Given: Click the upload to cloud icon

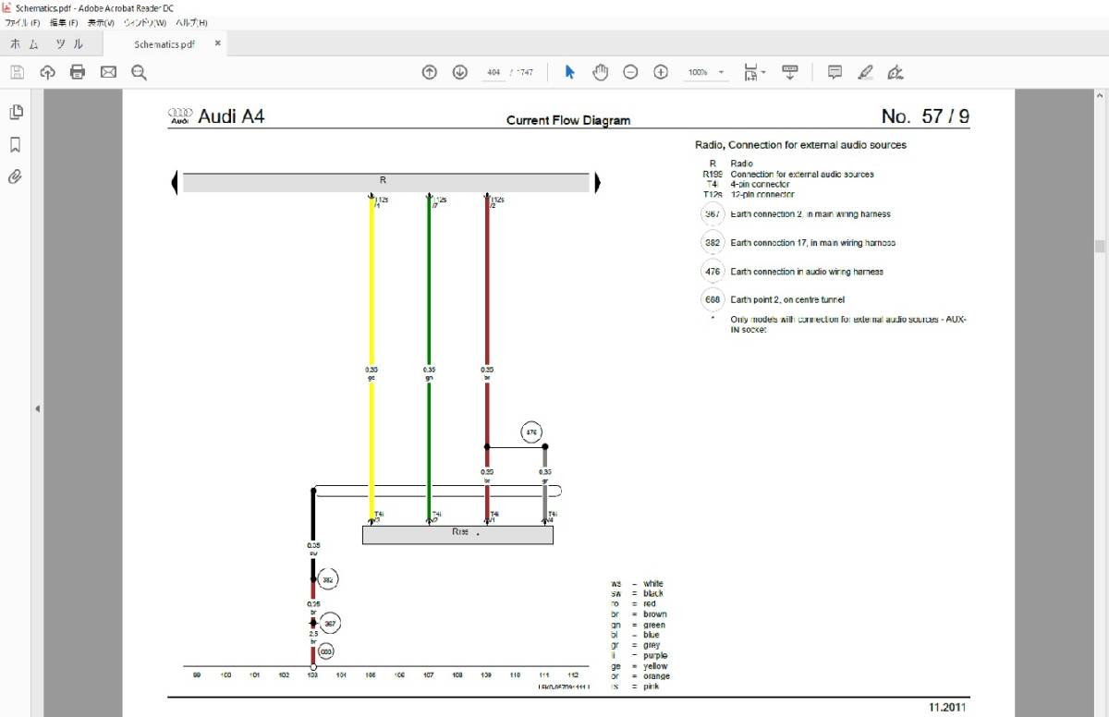Looking at the screenshot, I should 47,72.
